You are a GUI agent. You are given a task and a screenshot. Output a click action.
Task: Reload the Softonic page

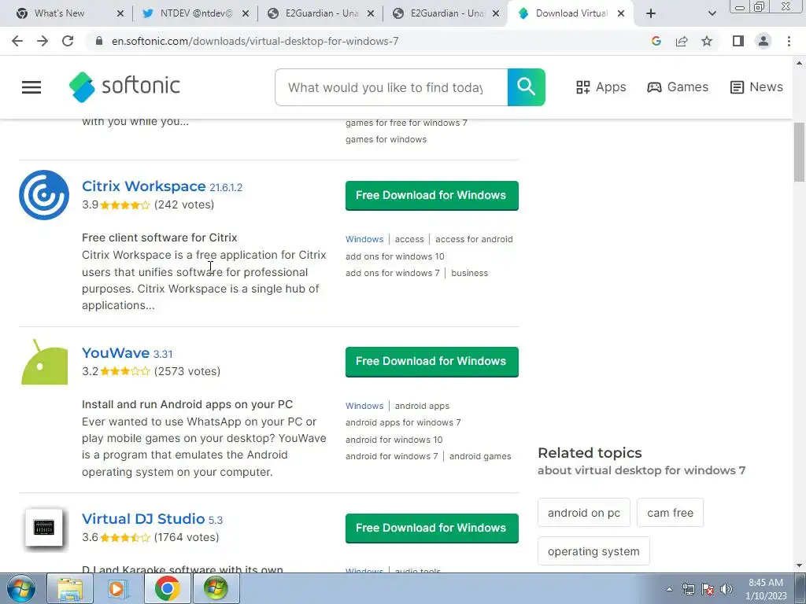tap(68, 41)
